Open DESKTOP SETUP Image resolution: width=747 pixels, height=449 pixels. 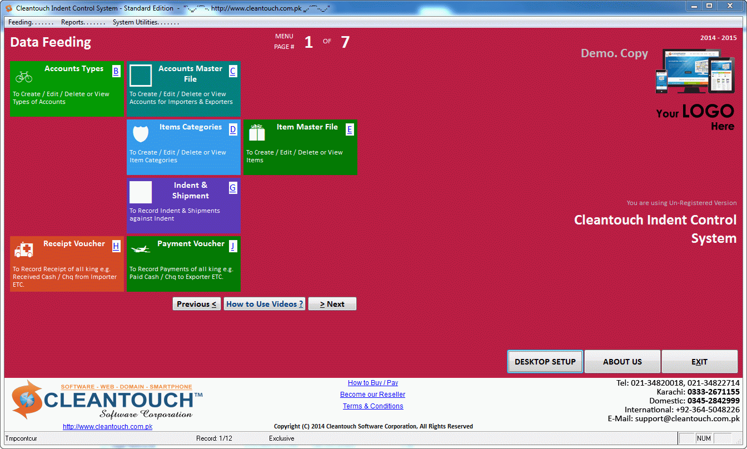click(545, 361)
